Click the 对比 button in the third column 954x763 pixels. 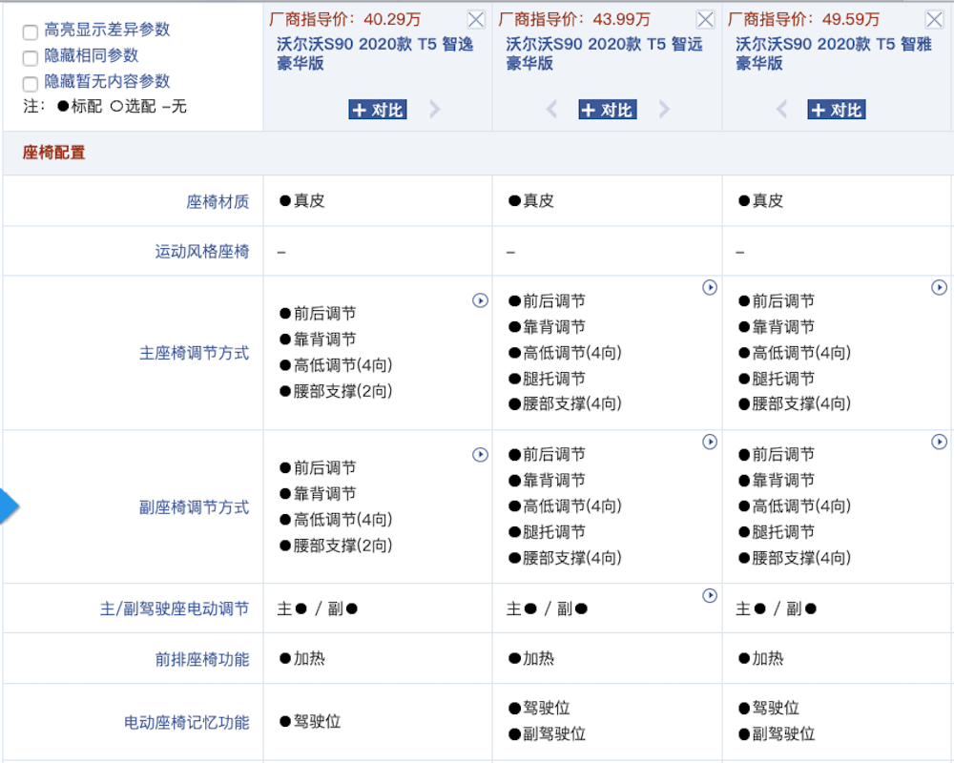[837, 109]
